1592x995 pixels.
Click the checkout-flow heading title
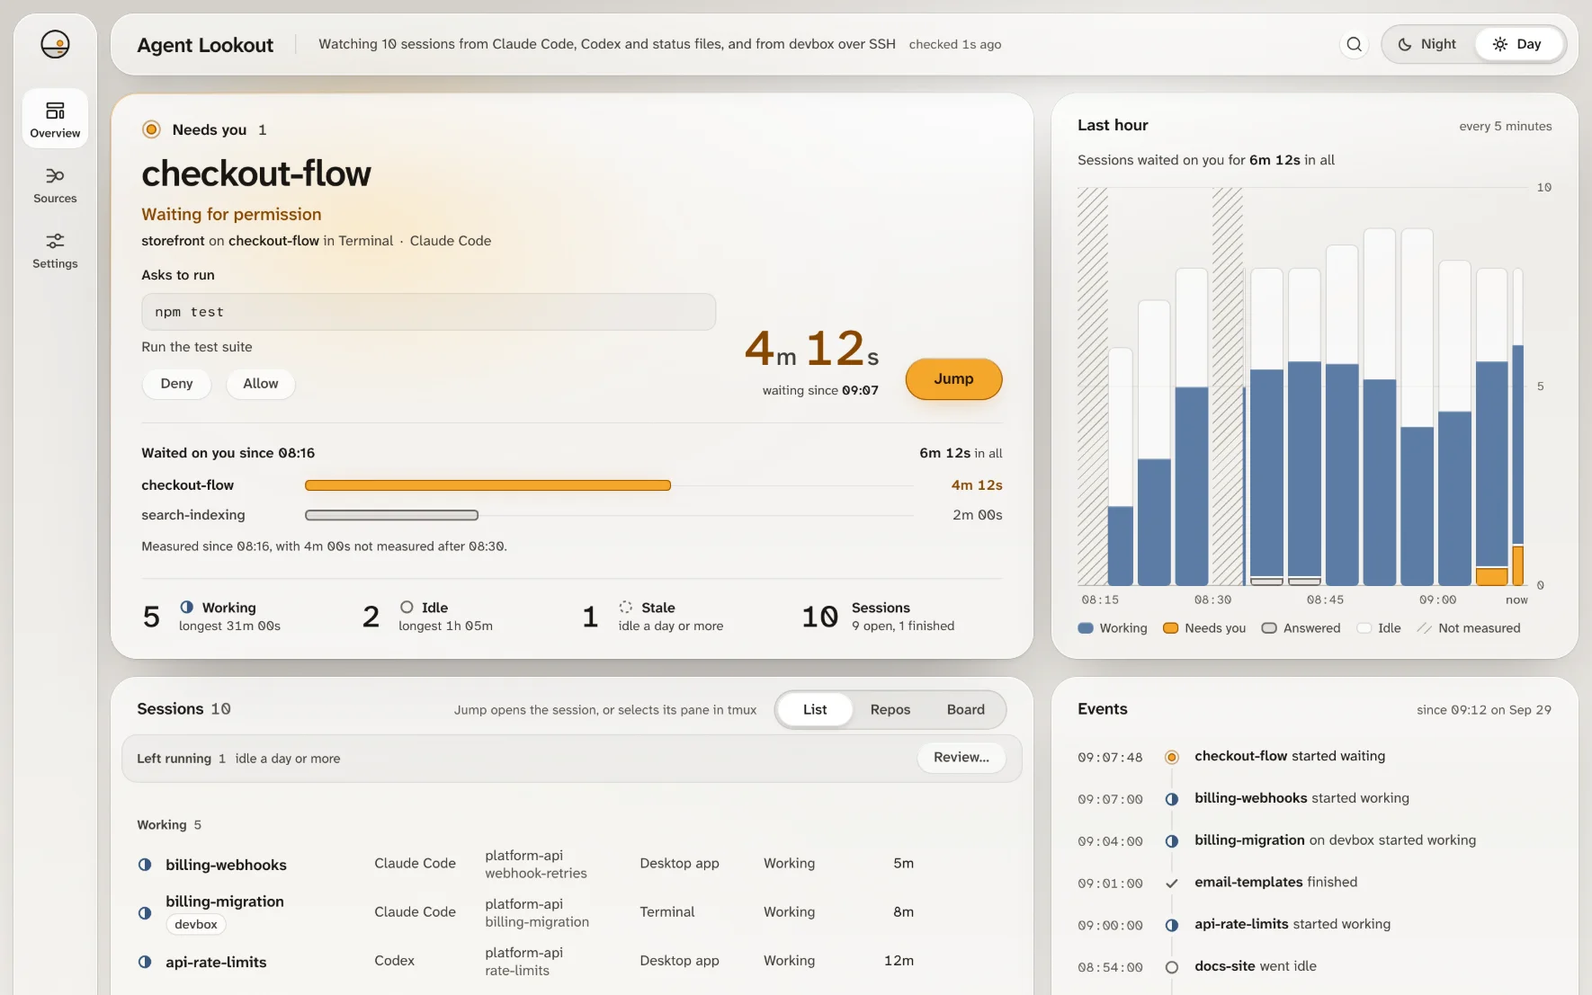[256, 173]
